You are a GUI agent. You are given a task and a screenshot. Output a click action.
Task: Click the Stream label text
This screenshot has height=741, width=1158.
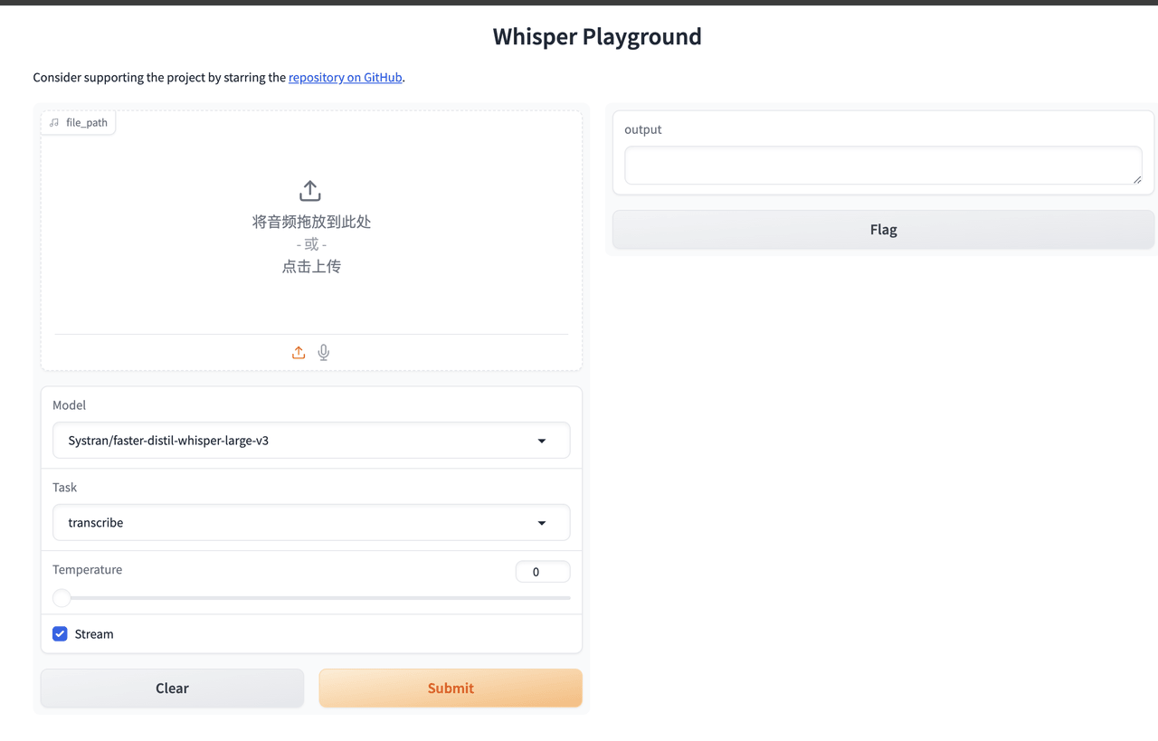coord(94,634)
